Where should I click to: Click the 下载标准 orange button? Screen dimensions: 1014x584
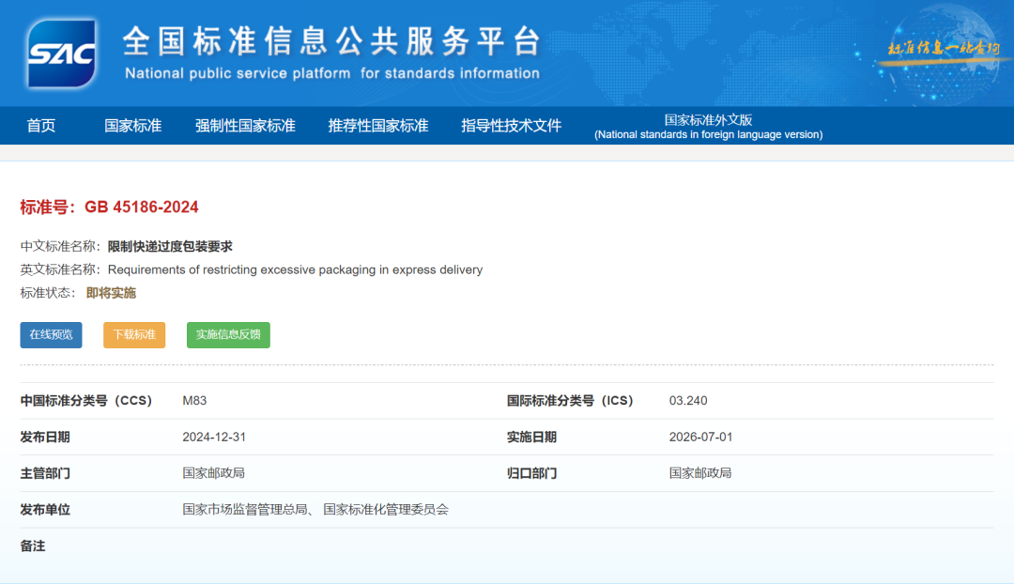(134, 335)
